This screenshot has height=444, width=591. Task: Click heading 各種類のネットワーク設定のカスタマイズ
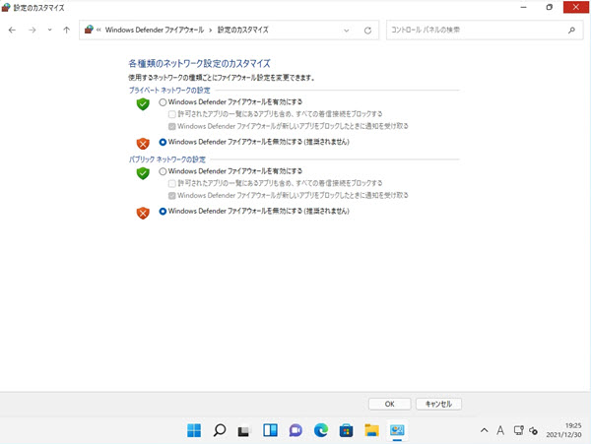pyautogui.click(x=199, y=64)
